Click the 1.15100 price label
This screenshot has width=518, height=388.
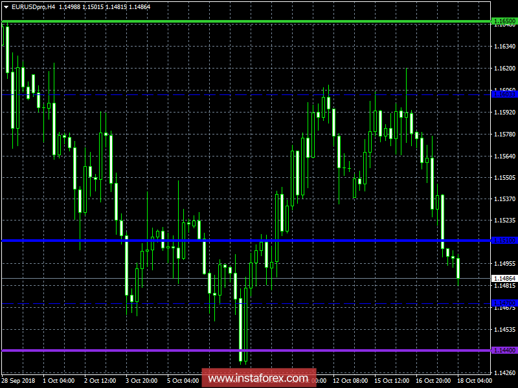pyautogui.click(x=504, y=241)
